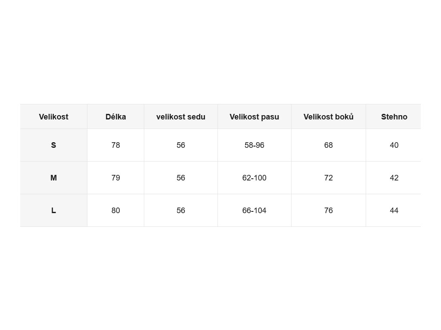
Task: Click the hip value 76
Action: pos(329,211)
